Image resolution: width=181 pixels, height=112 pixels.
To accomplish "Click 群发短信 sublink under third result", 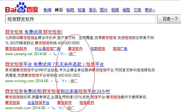I will pos(13,103).
